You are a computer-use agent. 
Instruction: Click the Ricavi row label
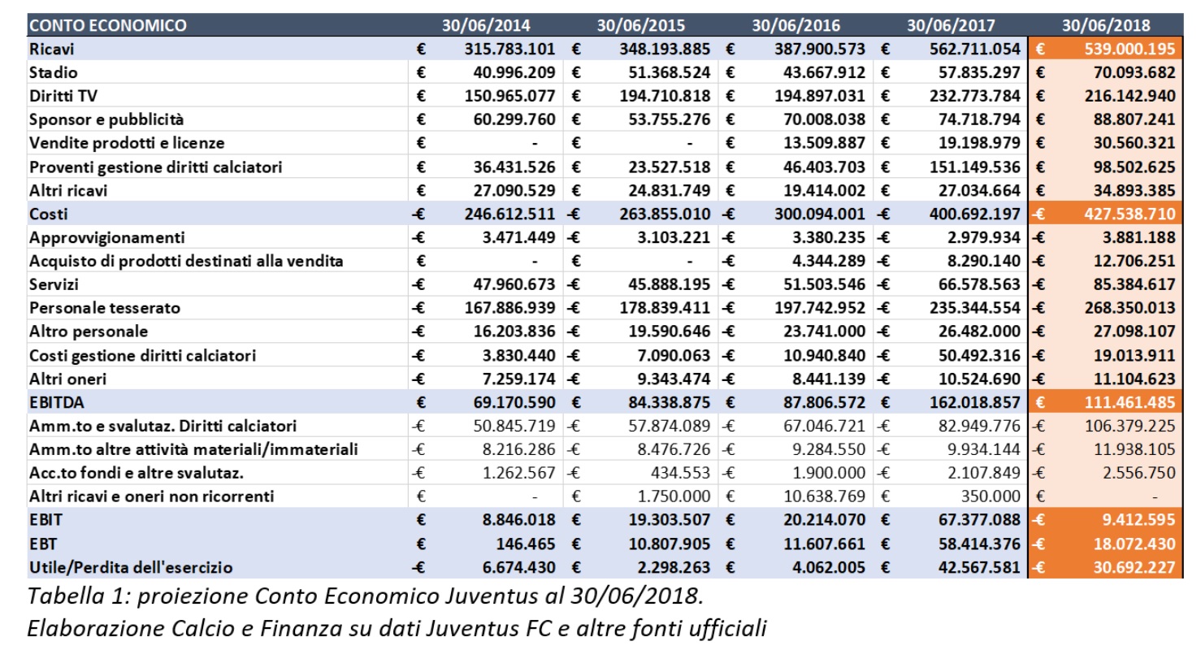[52, 49]
